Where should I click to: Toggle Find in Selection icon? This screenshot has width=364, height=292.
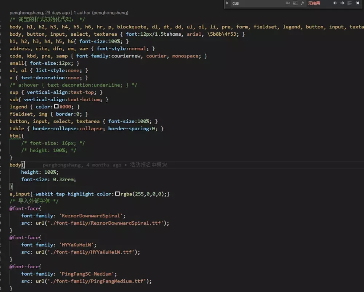tap(349, 3)
